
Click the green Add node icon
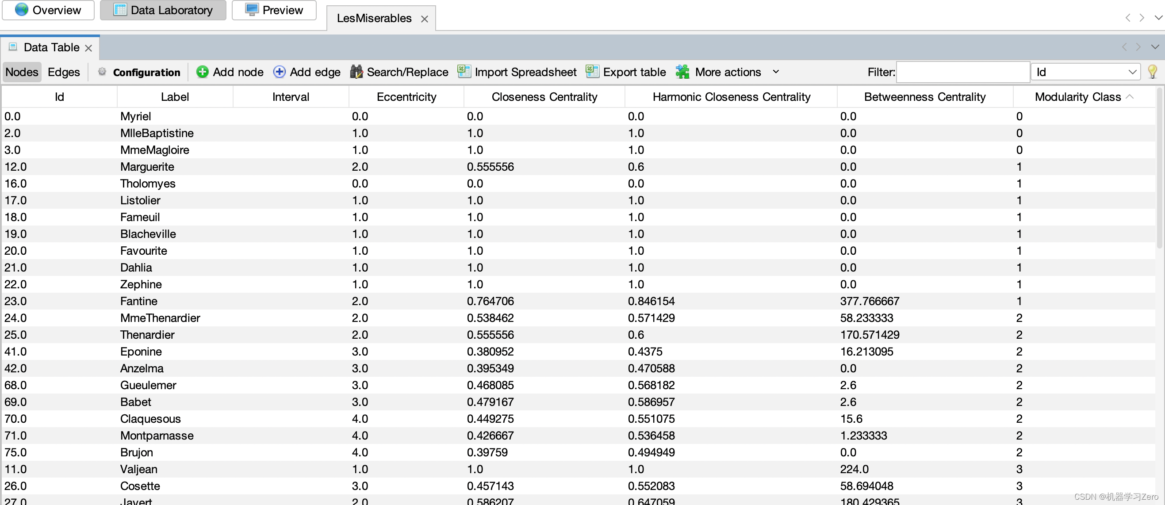tap(202, 72)
